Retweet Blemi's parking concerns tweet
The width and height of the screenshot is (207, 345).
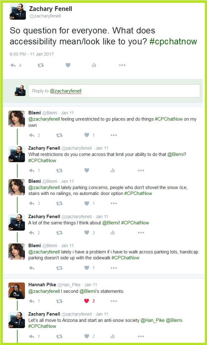coord(59,203)
